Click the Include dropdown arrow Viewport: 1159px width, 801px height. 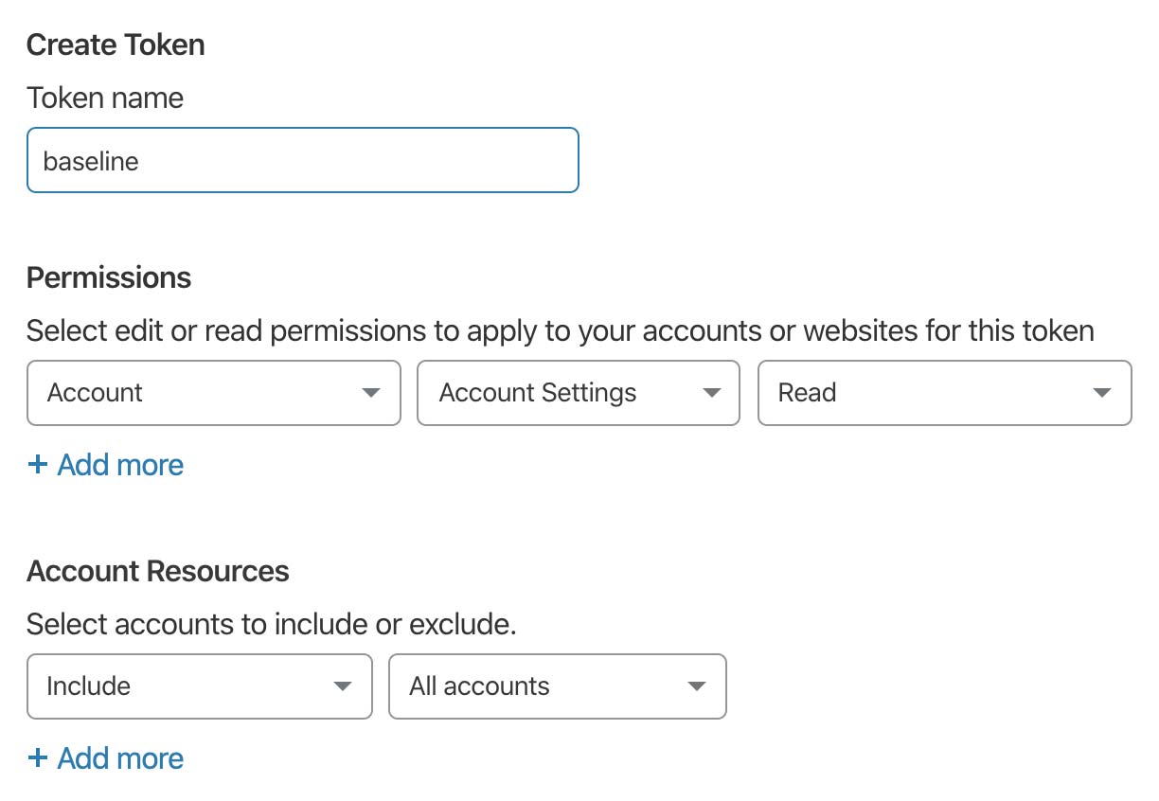click(343, 686)
